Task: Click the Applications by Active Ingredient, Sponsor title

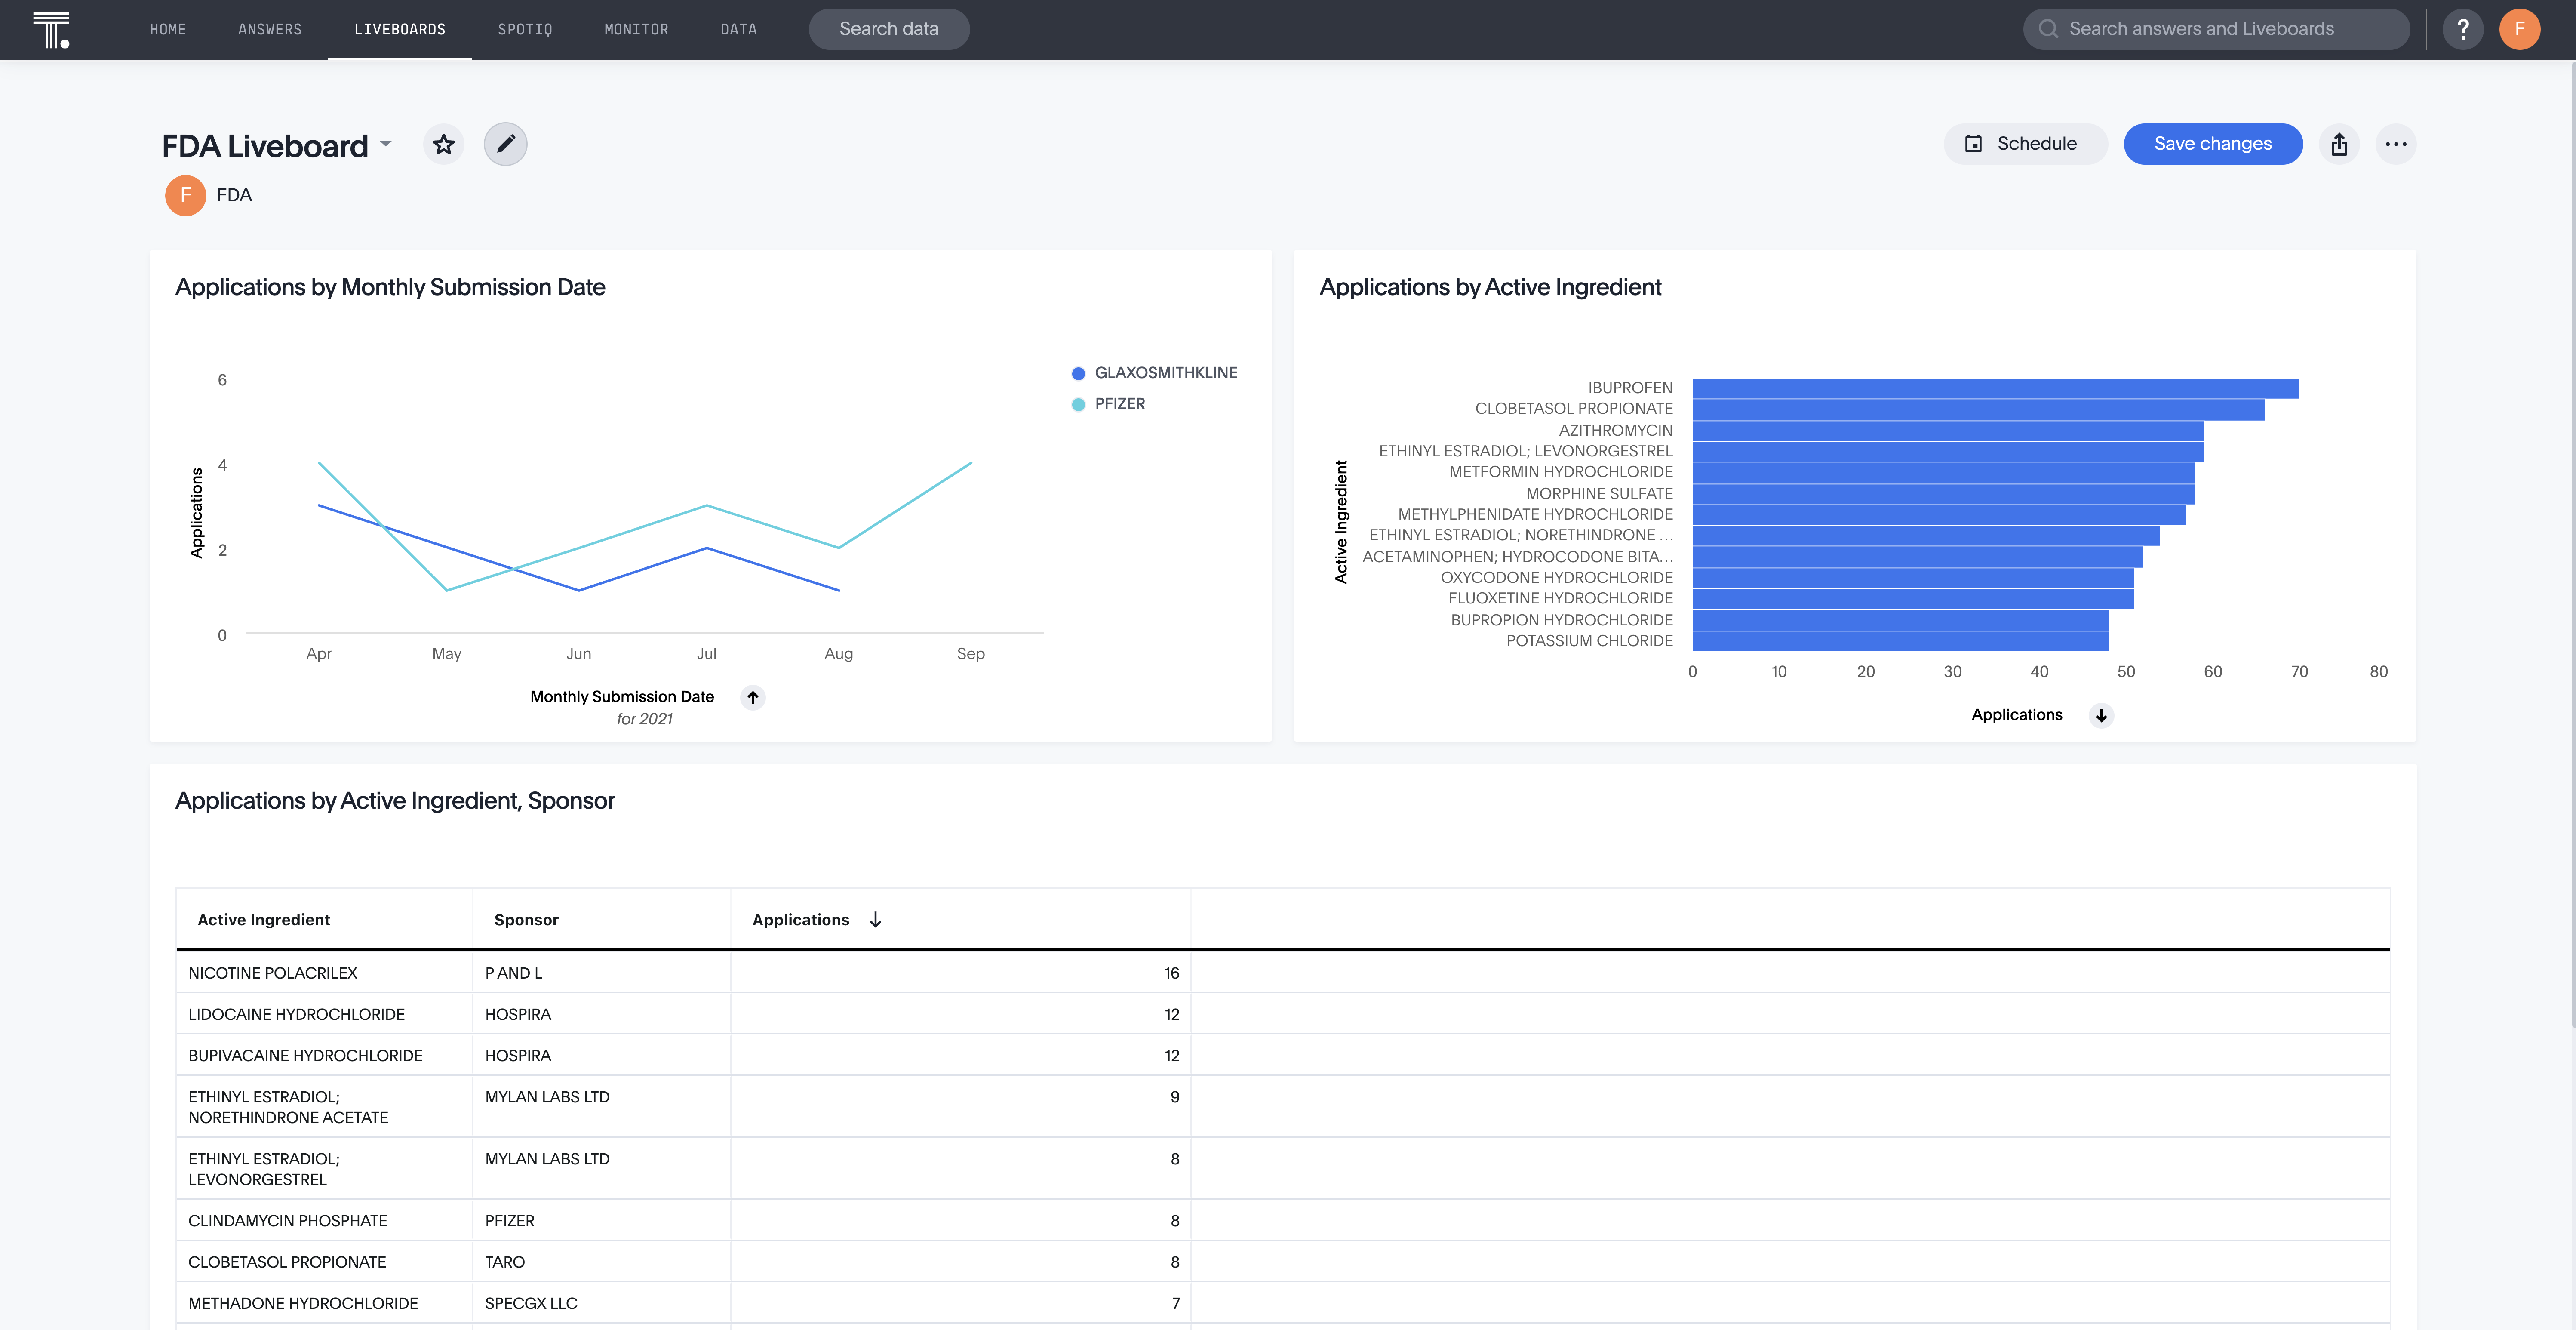Action: pos(395,801)
